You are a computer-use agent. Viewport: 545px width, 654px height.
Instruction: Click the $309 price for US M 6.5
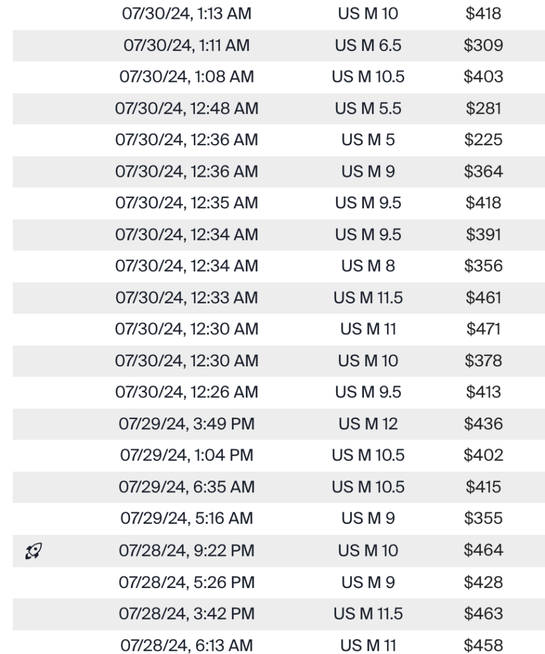coord(483,45)
